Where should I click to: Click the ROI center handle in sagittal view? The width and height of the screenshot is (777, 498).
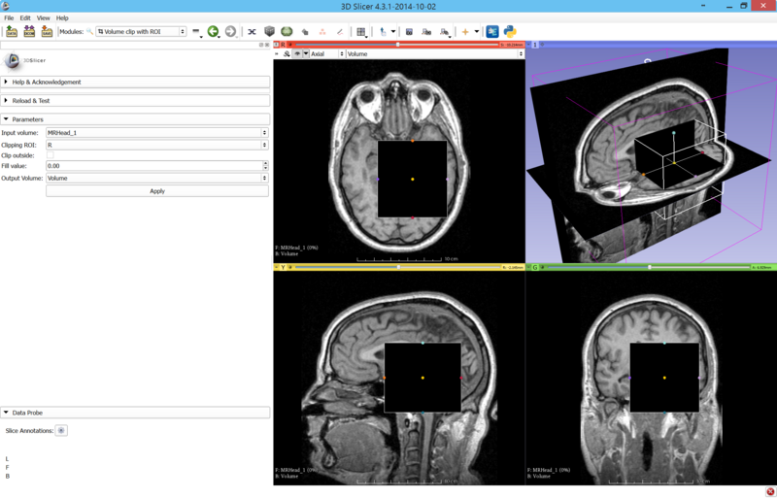(x=422, y=378)
